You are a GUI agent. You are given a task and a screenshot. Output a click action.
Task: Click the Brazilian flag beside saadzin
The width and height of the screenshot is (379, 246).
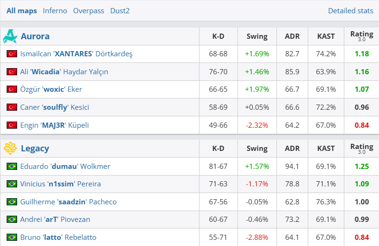[x=12, y=202]
